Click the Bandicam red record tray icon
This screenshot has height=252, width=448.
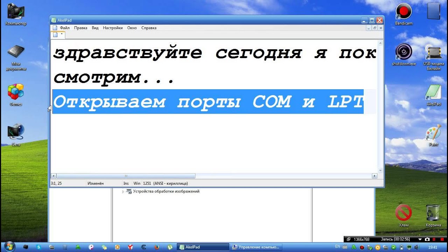(x=362, y=247)
